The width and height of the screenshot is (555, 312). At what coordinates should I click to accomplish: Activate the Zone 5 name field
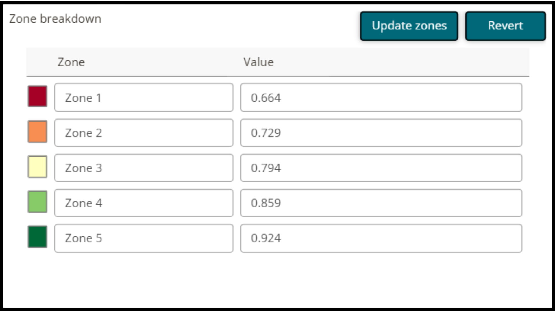pos(144,238)
